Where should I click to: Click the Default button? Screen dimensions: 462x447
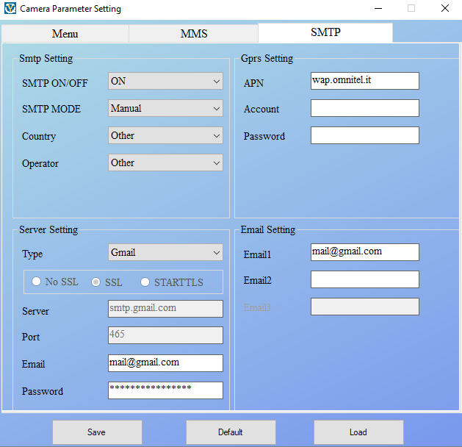[231, 432]
